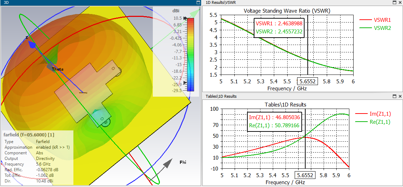The image size is (403, 187).
Task: Close the 1D Results\VSWR window
Action: pos(400,2)
